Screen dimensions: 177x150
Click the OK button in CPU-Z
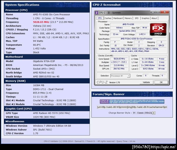tap(161, 82)
